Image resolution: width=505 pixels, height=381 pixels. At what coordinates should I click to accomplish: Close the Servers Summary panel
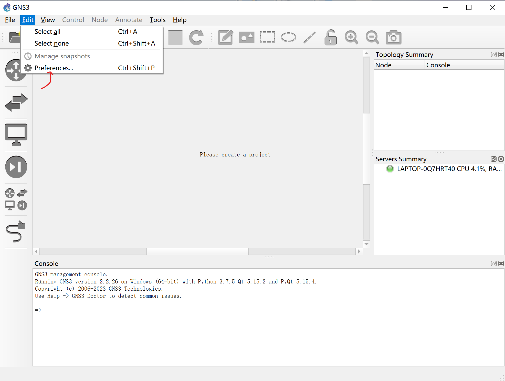pos(501,159)
